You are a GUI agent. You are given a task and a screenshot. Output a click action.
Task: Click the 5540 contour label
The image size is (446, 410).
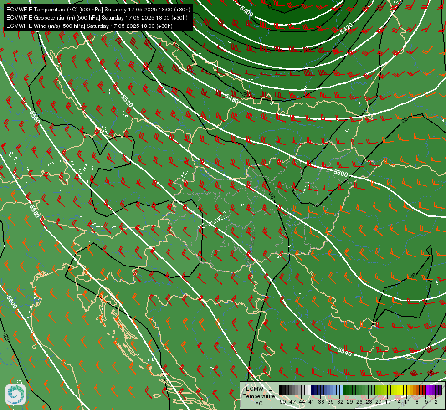click(x=345, y=352)
